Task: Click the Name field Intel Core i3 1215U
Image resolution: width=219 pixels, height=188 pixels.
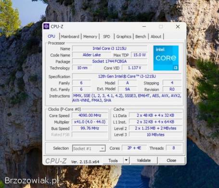Action: click(110, 48)
